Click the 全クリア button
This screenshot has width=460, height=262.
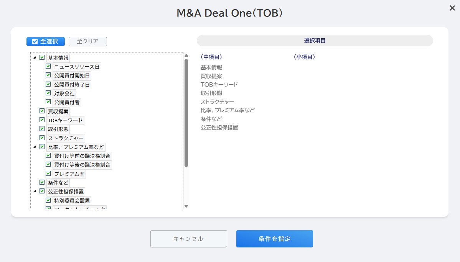(x=88, y=41)
